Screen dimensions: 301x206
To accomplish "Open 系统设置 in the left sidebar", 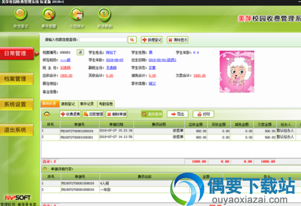I will [17, 104].
